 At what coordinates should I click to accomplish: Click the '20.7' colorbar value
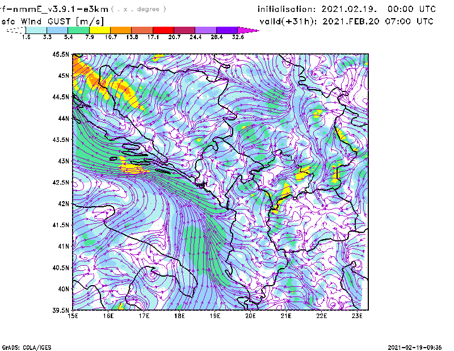point(174,37)
